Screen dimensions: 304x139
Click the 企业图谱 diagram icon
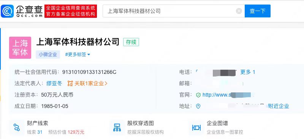pyautogui.click(x=196, y=128)
